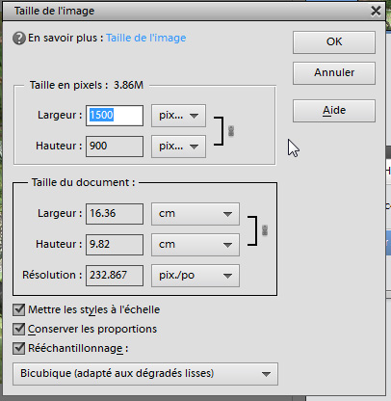Open help with the Aide button

coord(334,111)
